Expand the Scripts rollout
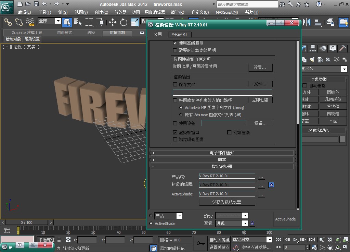The width and height of the screenshot is (350, 252). [x=222, y=160]
